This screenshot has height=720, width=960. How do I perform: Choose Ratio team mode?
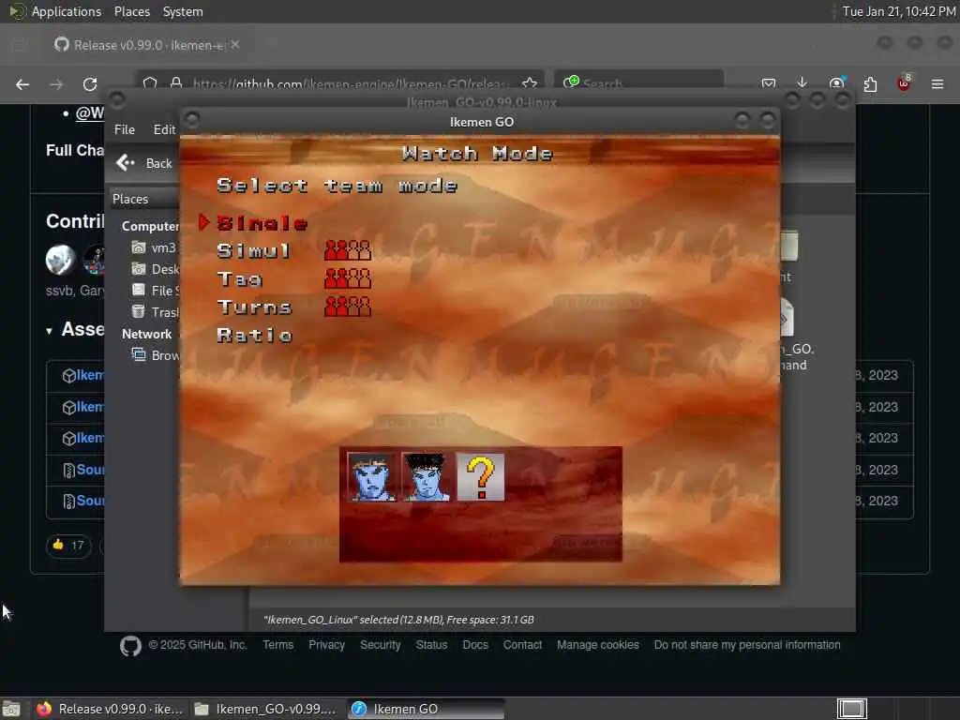tap(255, 335)
